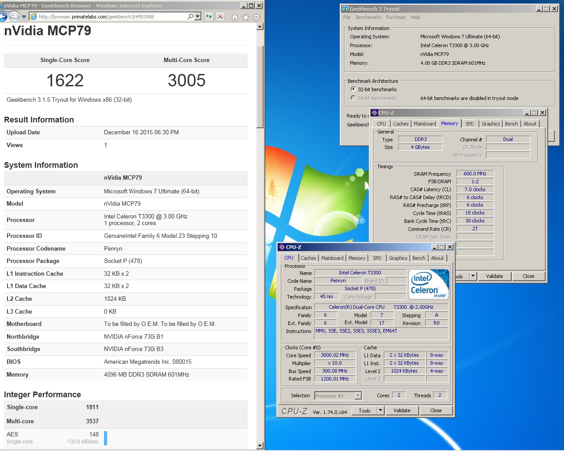Click Close in Memory CPU-Z window
This screenshot has width=564, height=451.
[x=528, y=276]
